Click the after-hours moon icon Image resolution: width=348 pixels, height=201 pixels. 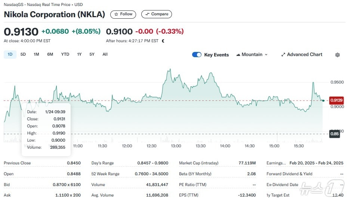coord(163,41)
